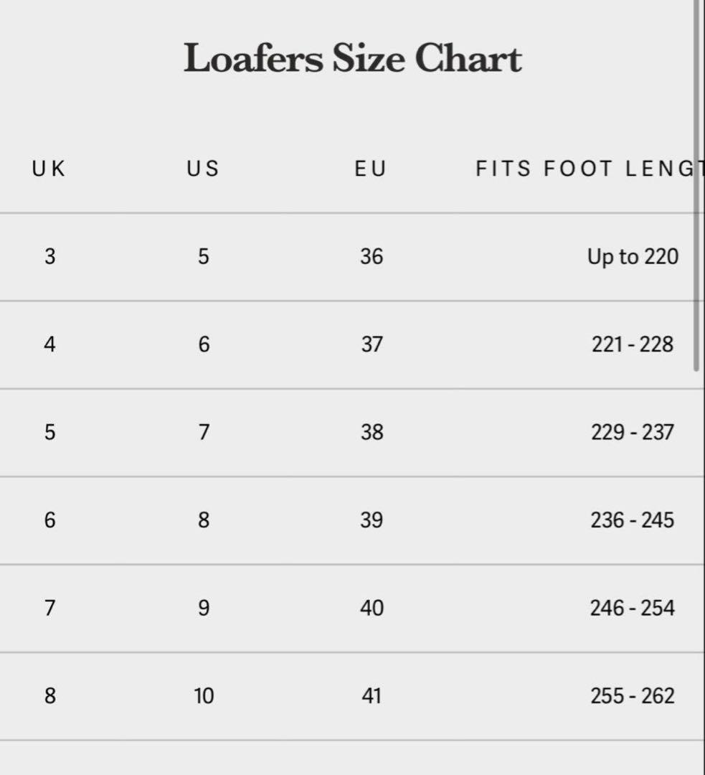Click the 'Up to 220' foot length
The image size is (705, 775).
point(633,256)
